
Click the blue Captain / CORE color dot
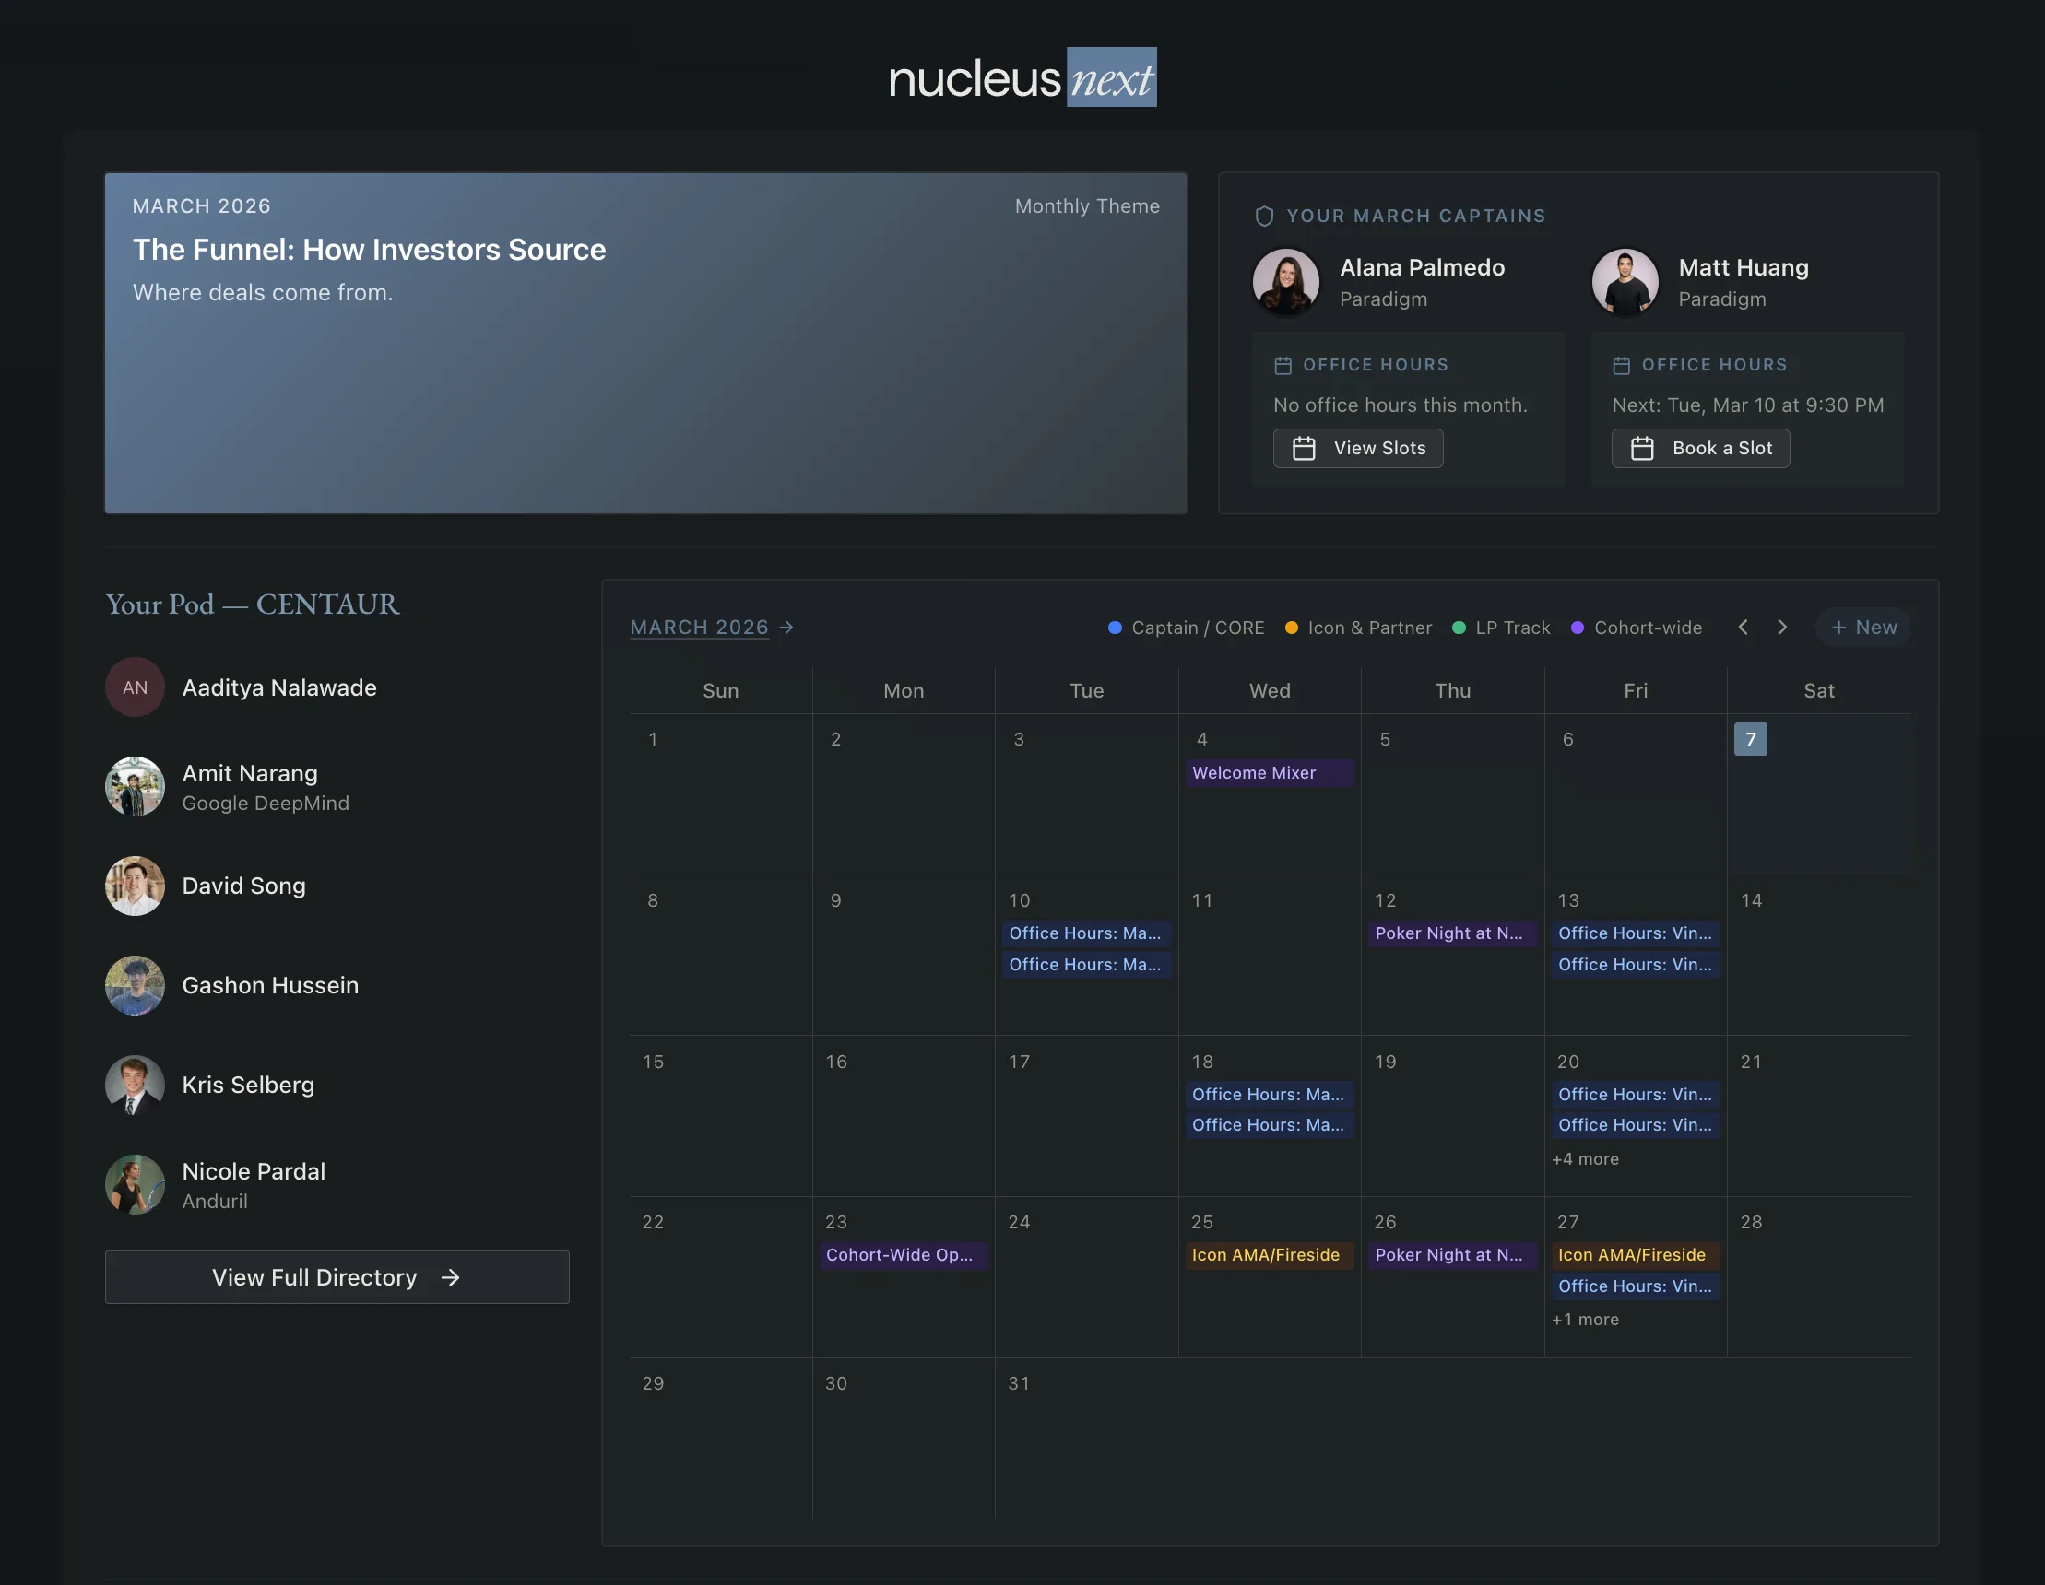click(x=1115, y=627)
